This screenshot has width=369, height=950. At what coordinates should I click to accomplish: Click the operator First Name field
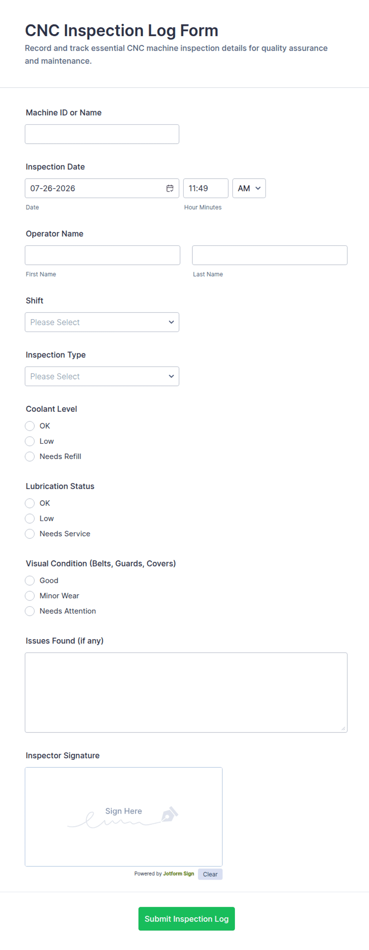[102, 255]
